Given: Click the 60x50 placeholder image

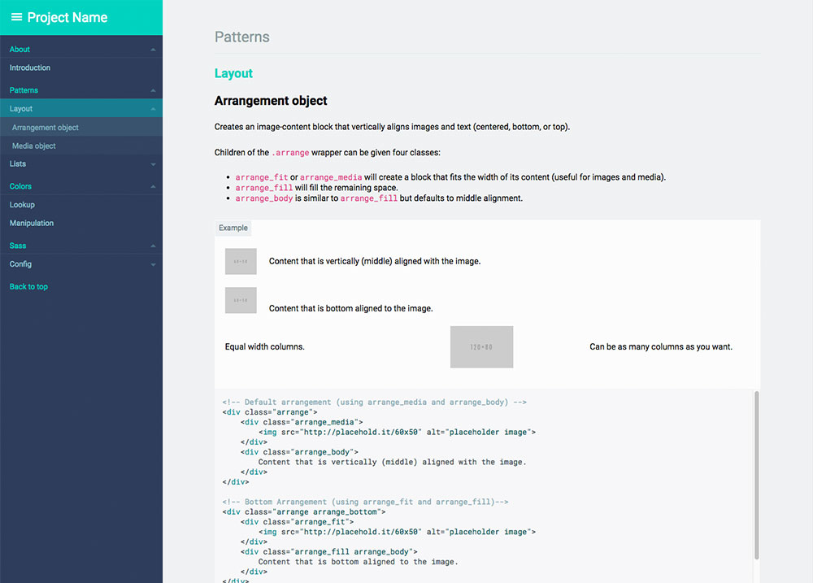Looking at the screenshot, I should click(241, 261).
